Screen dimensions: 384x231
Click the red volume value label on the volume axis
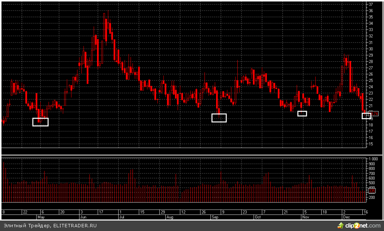[x=372, y=191]
